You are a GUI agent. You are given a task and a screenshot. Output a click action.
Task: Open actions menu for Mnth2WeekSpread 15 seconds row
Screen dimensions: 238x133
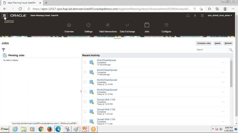click(x=223, y=62)
